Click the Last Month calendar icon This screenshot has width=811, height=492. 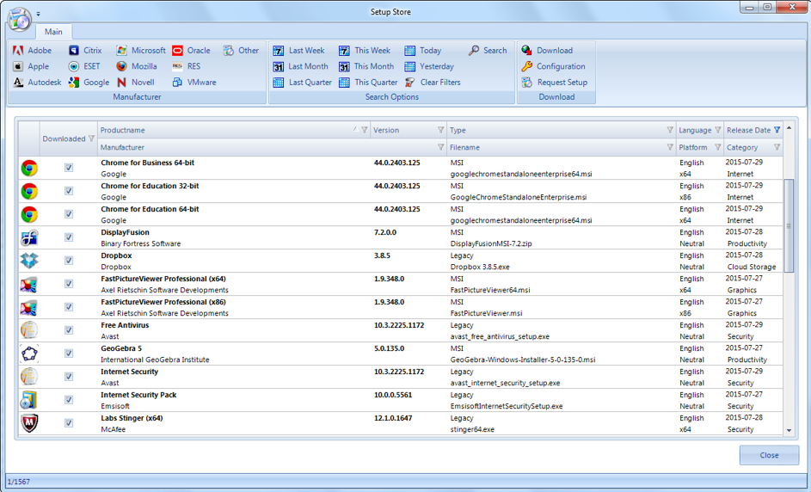pos(279,67)
